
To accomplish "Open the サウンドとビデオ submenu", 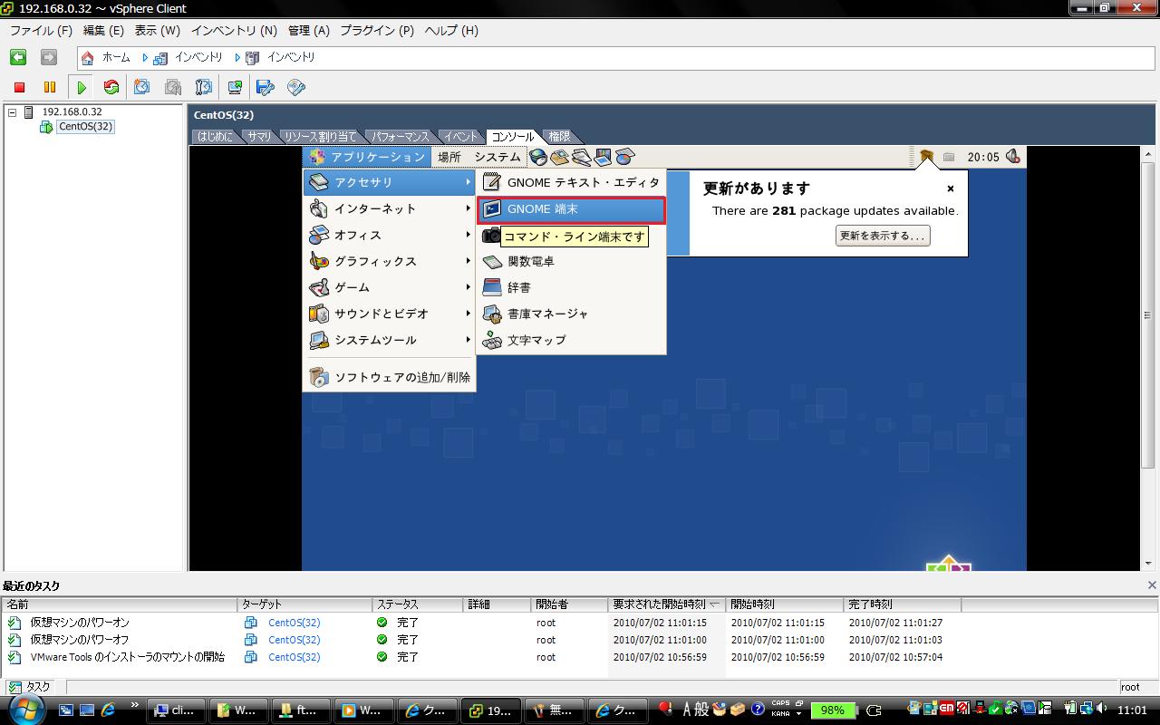I will pos(389,314).
